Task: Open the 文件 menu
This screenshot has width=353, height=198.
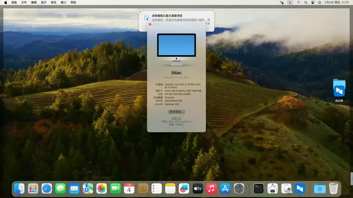Action: click(x=24, y=2)
